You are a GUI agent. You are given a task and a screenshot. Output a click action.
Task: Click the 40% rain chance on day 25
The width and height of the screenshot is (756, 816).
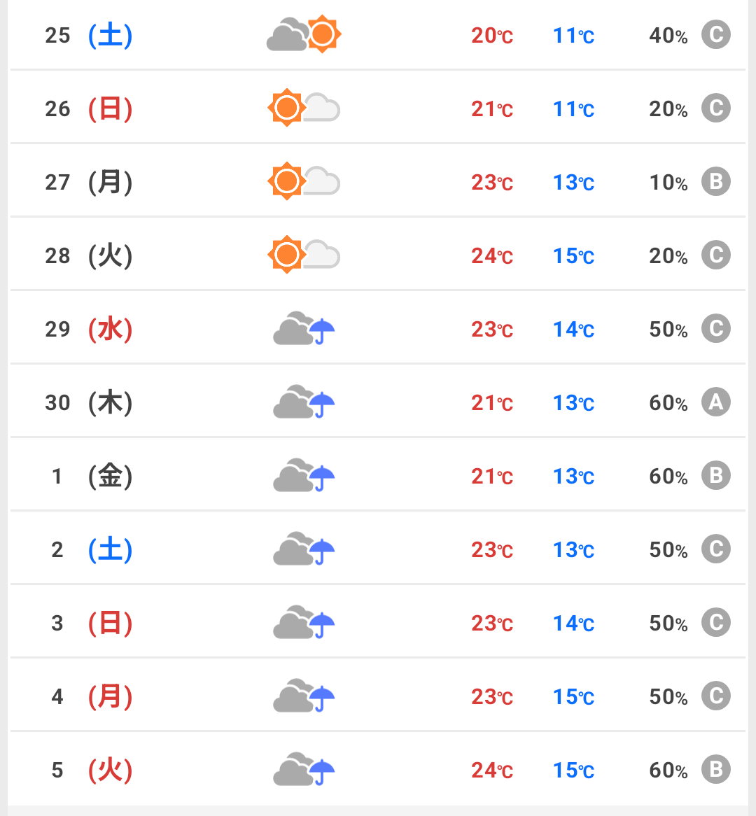click(x=668, y=36)
